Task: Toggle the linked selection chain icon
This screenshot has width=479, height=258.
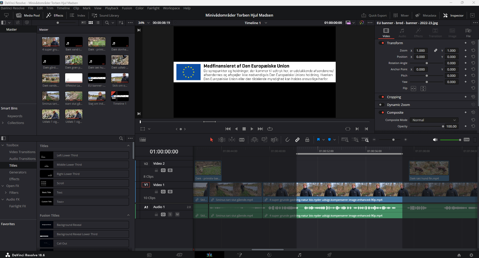Action: coord(297,140)
